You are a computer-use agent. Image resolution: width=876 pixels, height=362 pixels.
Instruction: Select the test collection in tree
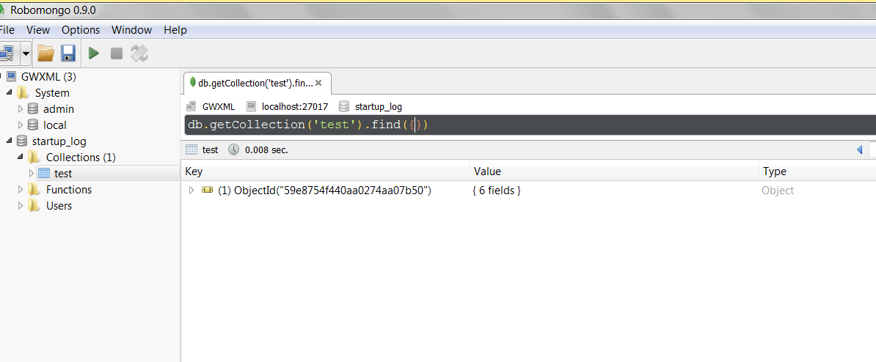(x=63, y=174)
